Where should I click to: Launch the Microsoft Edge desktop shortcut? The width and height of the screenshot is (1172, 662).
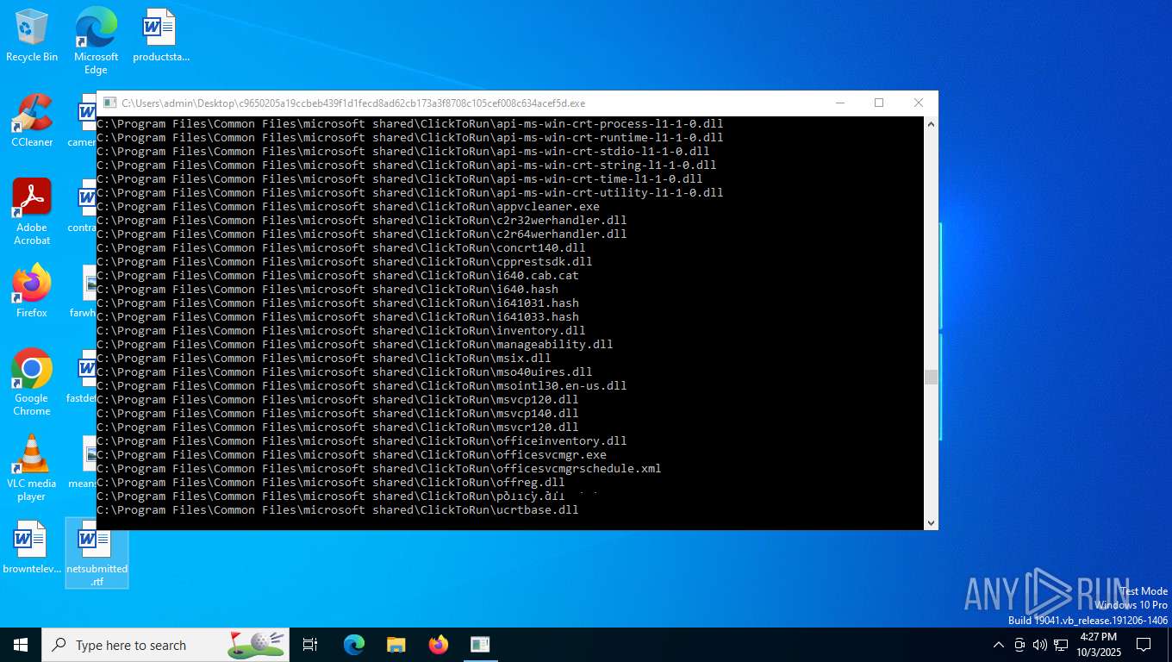96,41
